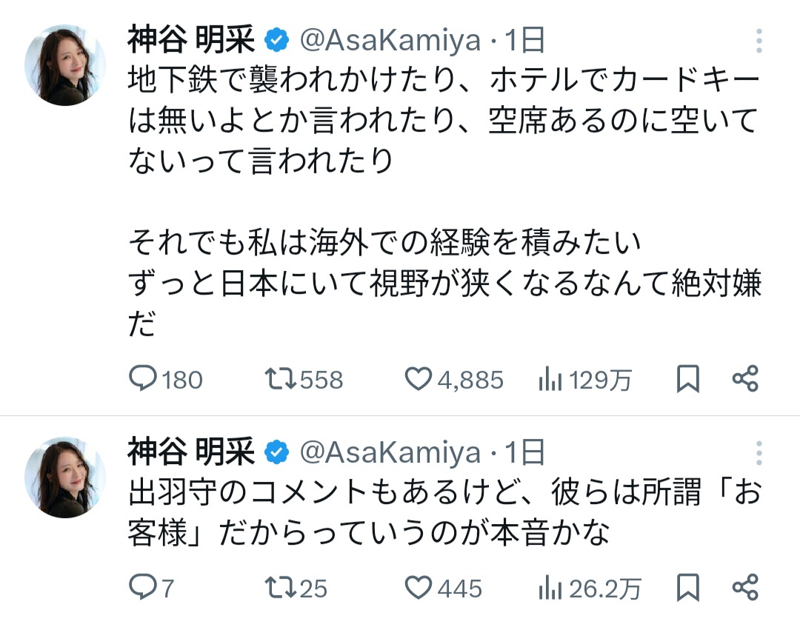Bookmark the first tweet about overseas experience
The image size is (800, 624).
click(688, 380)
